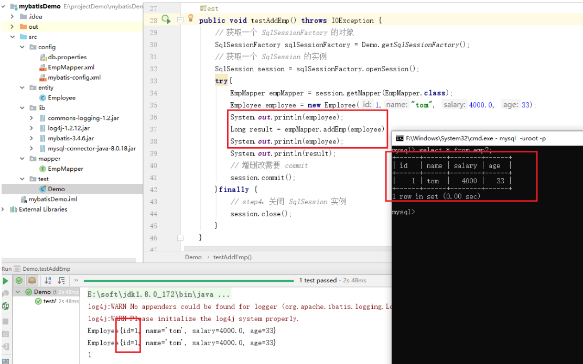Click the yellow lightbulb intention icon
This screenshot has width=583, height=364.
[x=191, y=17]
